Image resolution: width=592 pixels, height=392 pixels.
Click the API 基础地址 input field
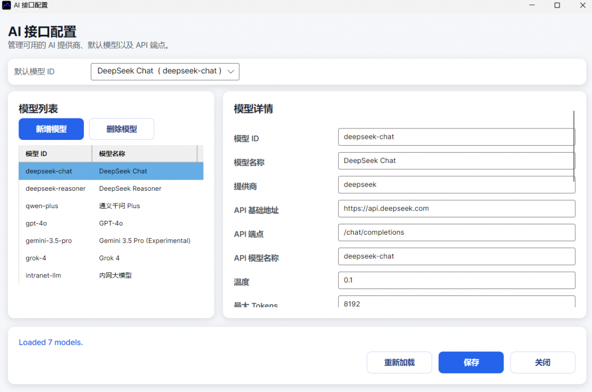tap(456, 208)
